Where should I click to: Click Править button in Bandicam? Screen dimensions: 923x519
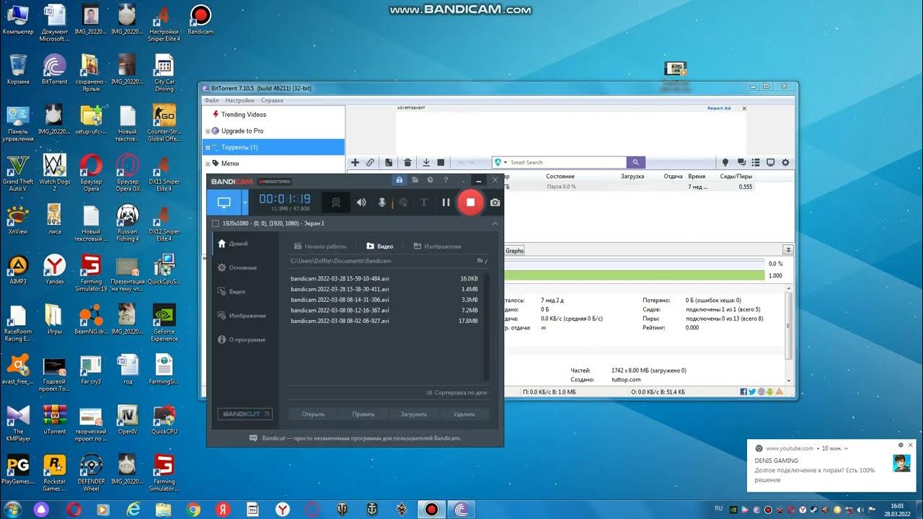coord(363,414)
